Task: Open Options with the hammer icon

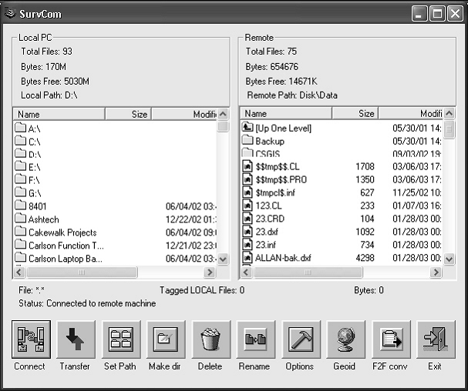Action: 299,339
